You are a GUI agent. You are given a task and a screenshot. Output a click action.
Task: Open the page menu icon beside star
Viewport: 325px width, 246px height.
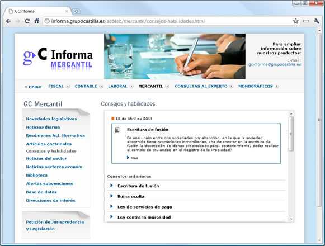tap(306, 21)
